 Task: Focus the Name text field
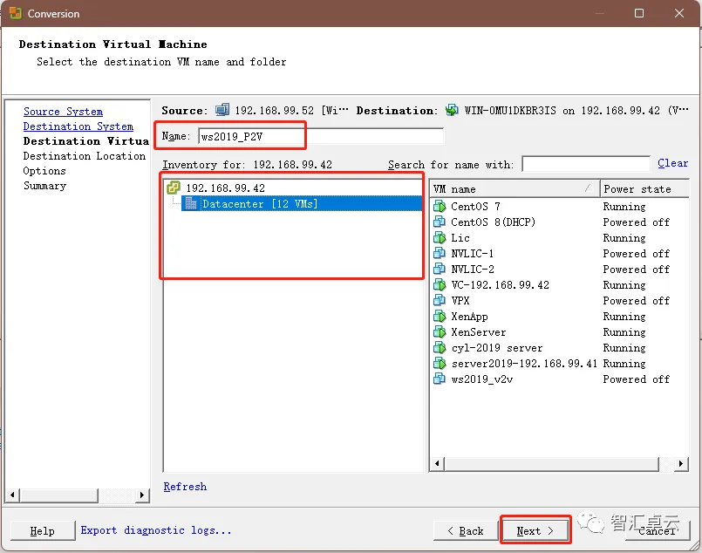(x=321, y=136)
